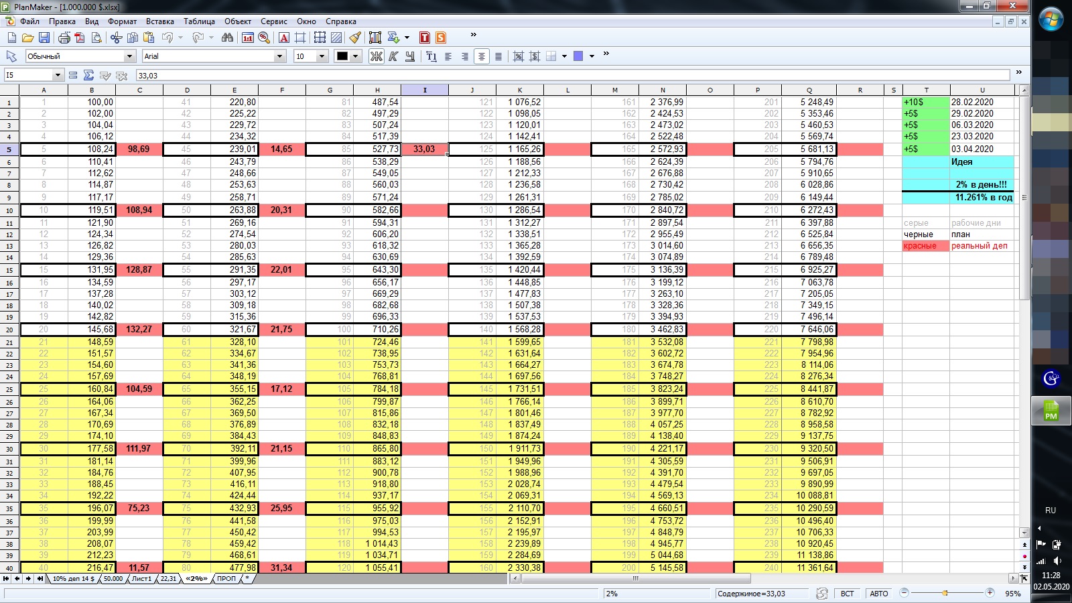Open the Arial font name dropdown

[280, 56]
